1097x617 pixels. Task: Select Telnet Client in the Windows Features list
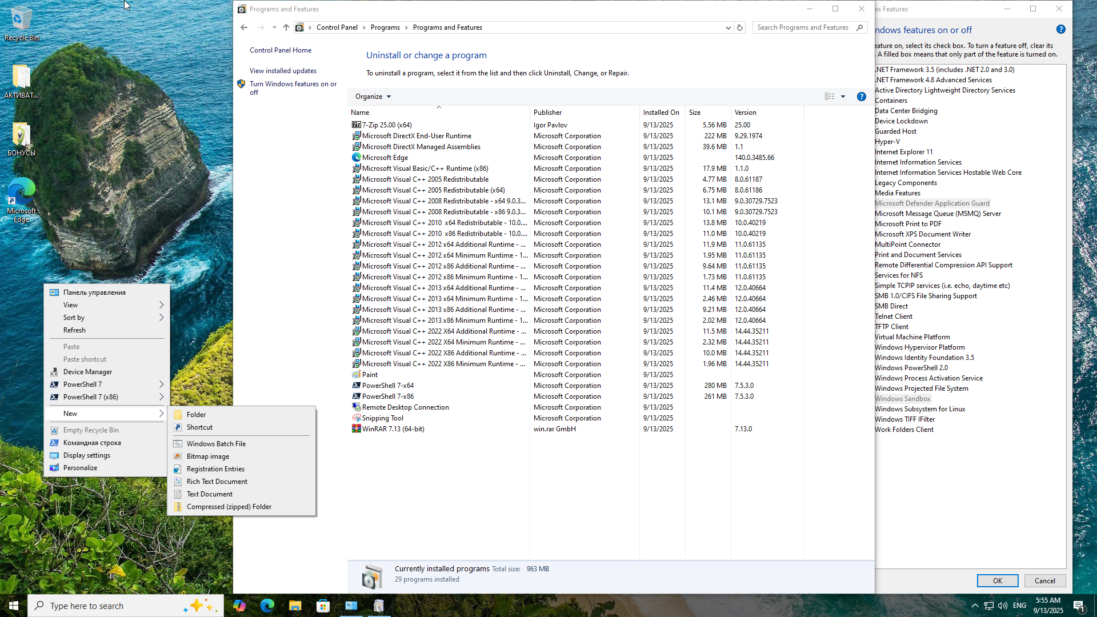(x=894, y=316)
